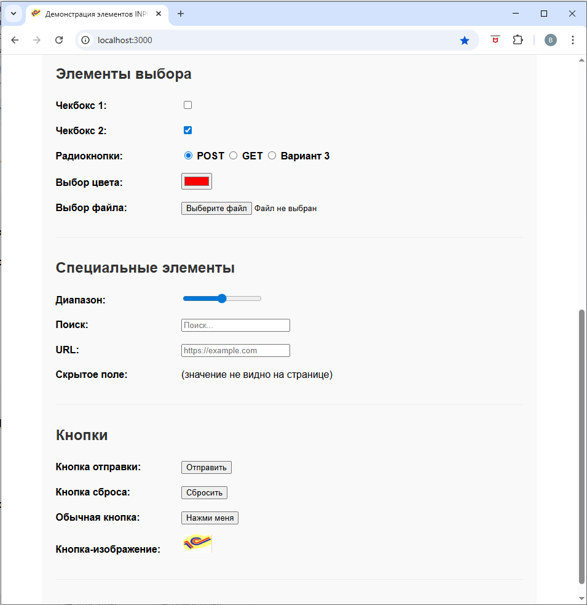Open the red color picker swatch
The image size is (587, 605).
(197, 182)
